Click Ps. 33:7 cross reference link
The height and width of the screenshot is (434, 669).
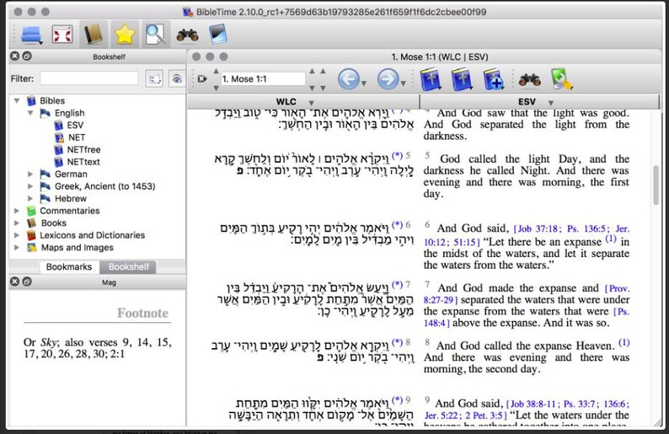581,404
